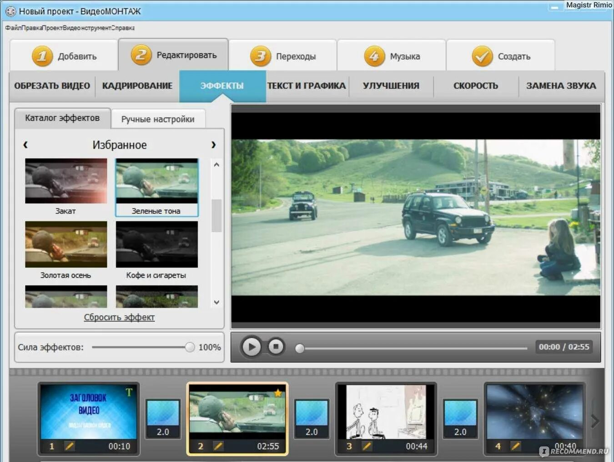Click the playback seek bar handle
This screenshot has width=614, height=462.
299,348
